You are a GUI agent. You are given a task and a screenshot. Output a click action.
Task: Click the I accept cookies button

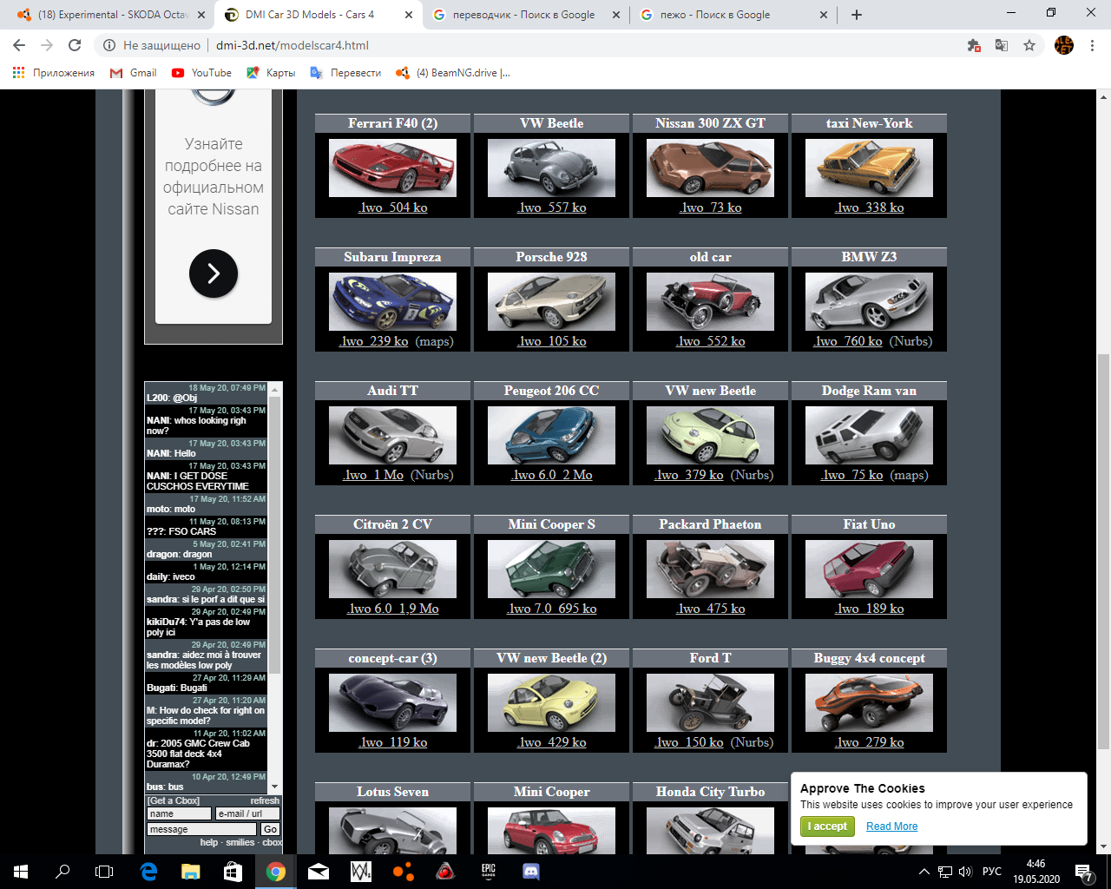point(828,826)
